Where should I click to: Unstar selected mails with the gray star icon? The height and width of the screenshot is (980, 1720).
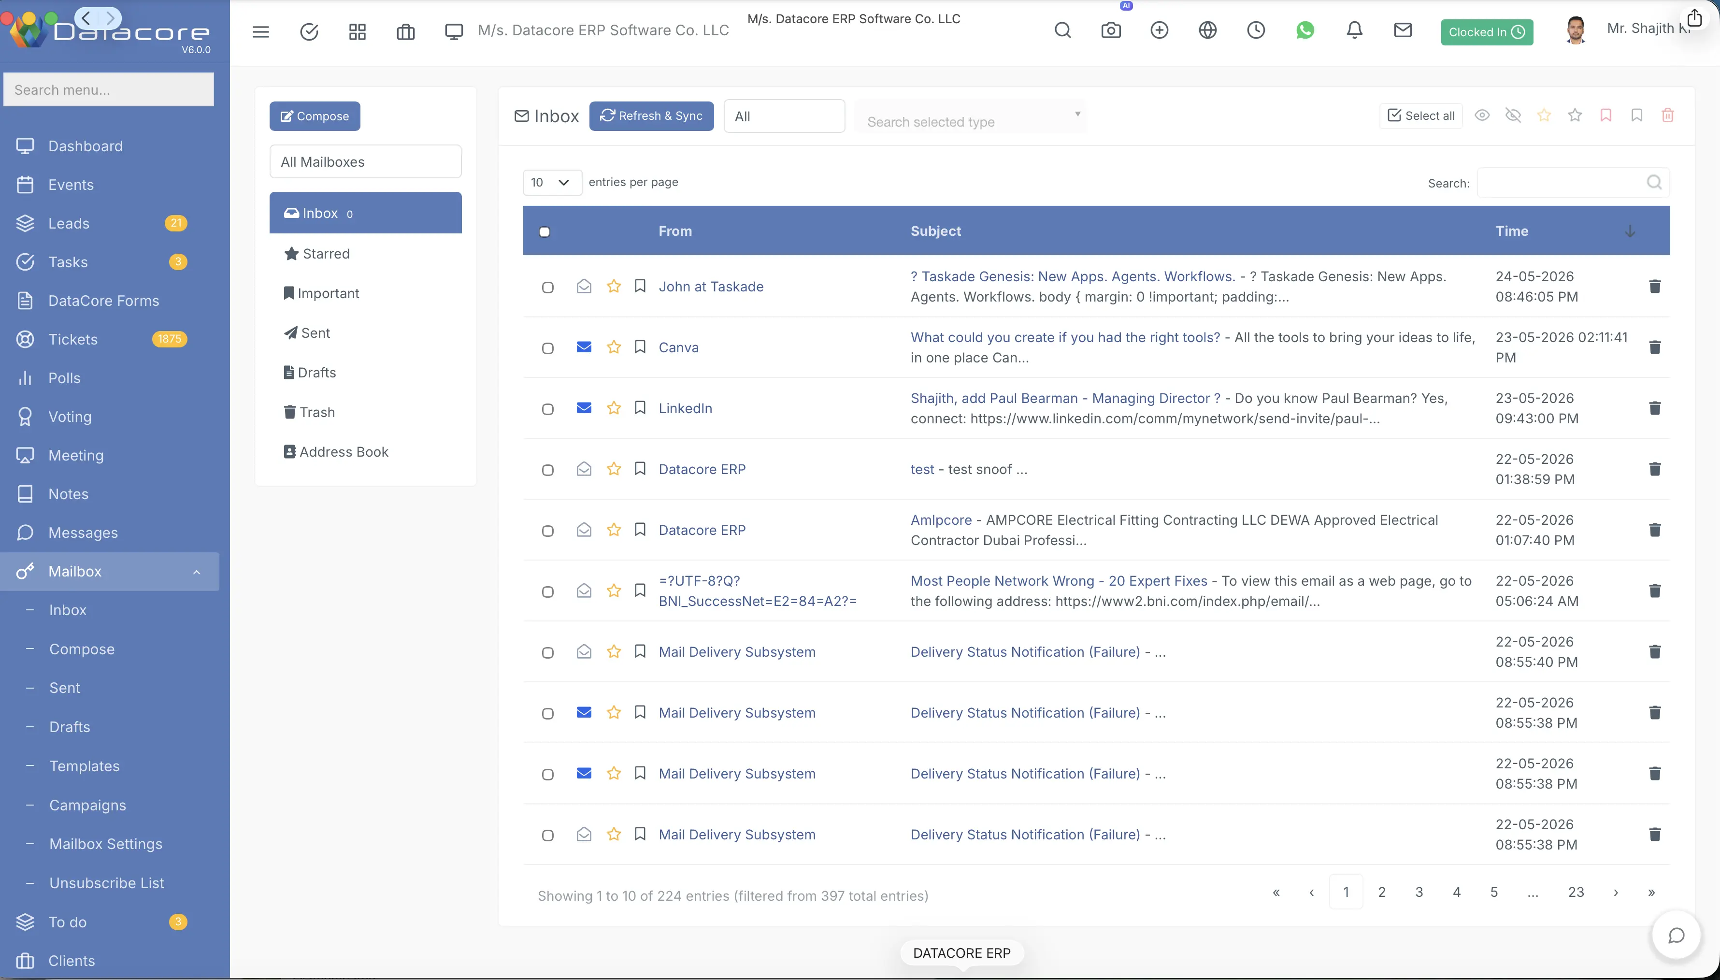coord(1575,115)
